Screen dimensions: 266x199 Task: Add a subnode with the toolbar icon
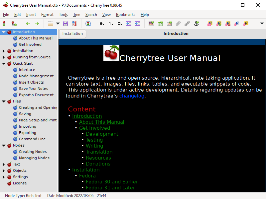(14, 24)
